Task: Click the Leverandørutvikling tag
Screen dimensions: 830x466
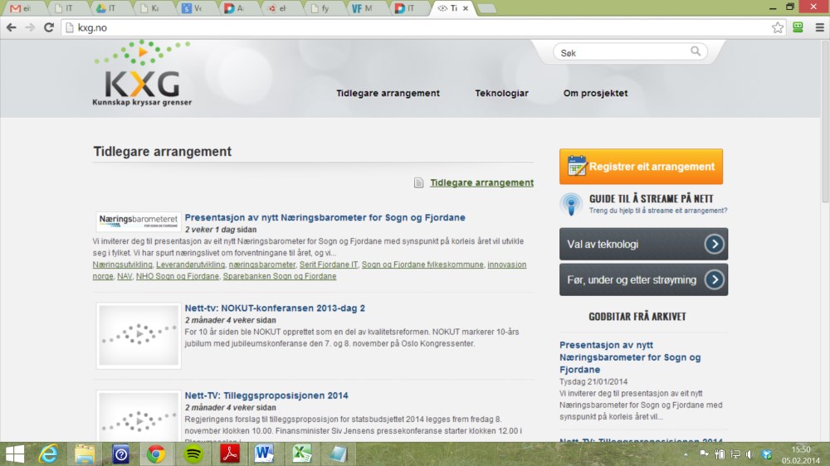Action: click(x=190, y=265)
